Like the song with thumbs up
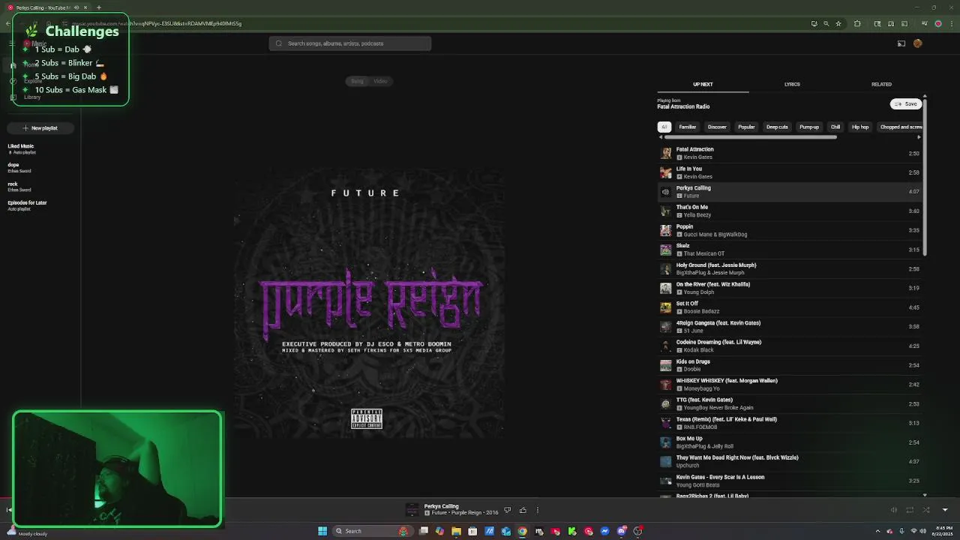This screenshot has height=540, width=960. 523,510
